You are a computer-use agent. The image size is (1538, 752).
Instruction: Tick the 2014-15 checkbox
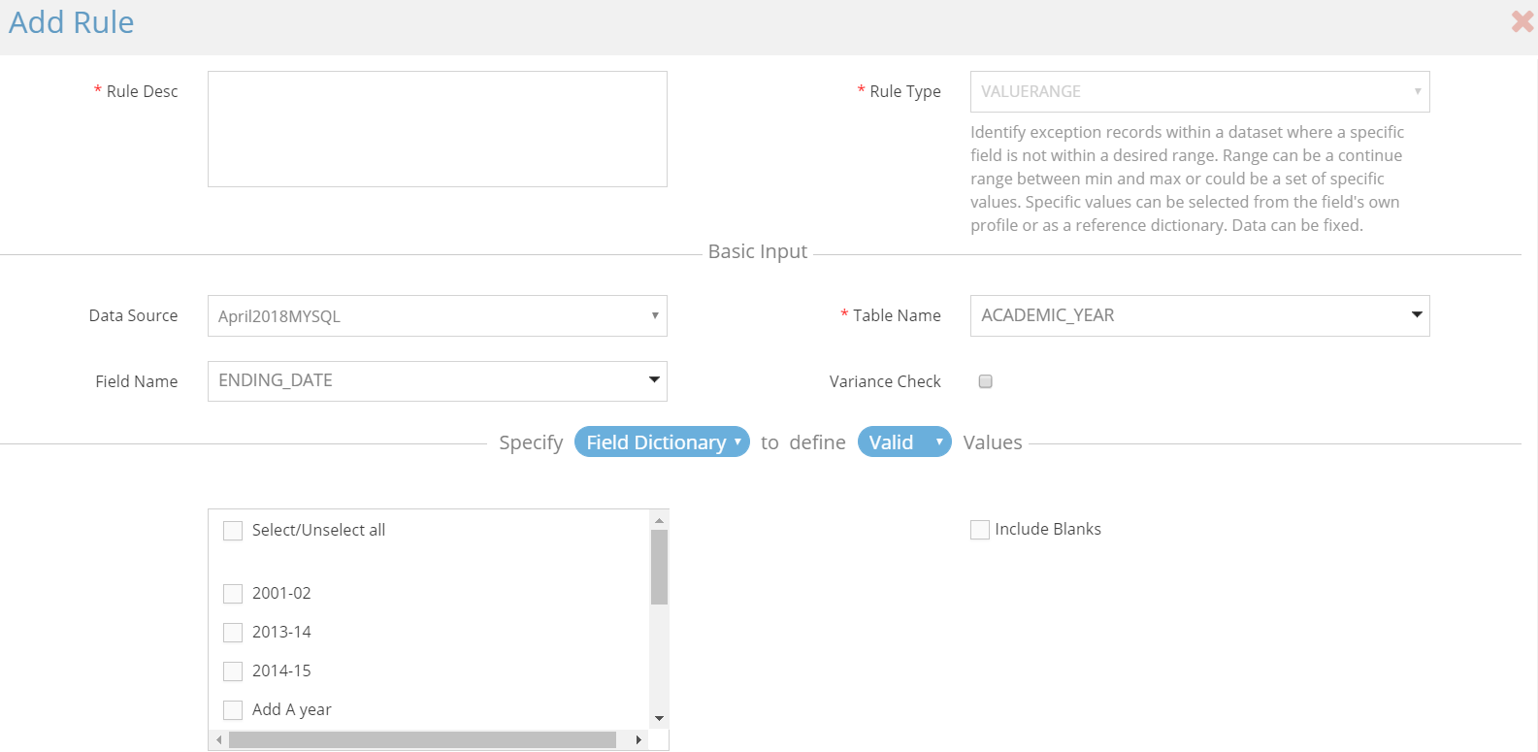233,671
